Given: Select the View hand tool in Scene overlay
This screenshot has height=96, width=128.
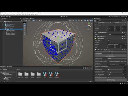Looking at the screenshot, I should (x=25, y=24).
